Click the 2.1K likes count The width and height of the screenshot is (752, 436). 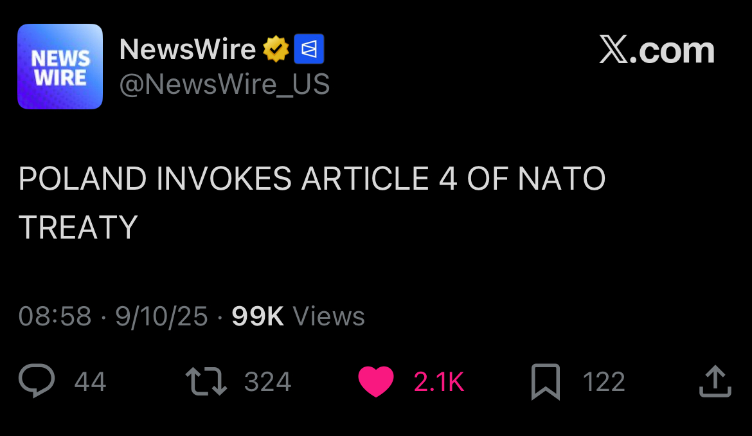point(439,382)
